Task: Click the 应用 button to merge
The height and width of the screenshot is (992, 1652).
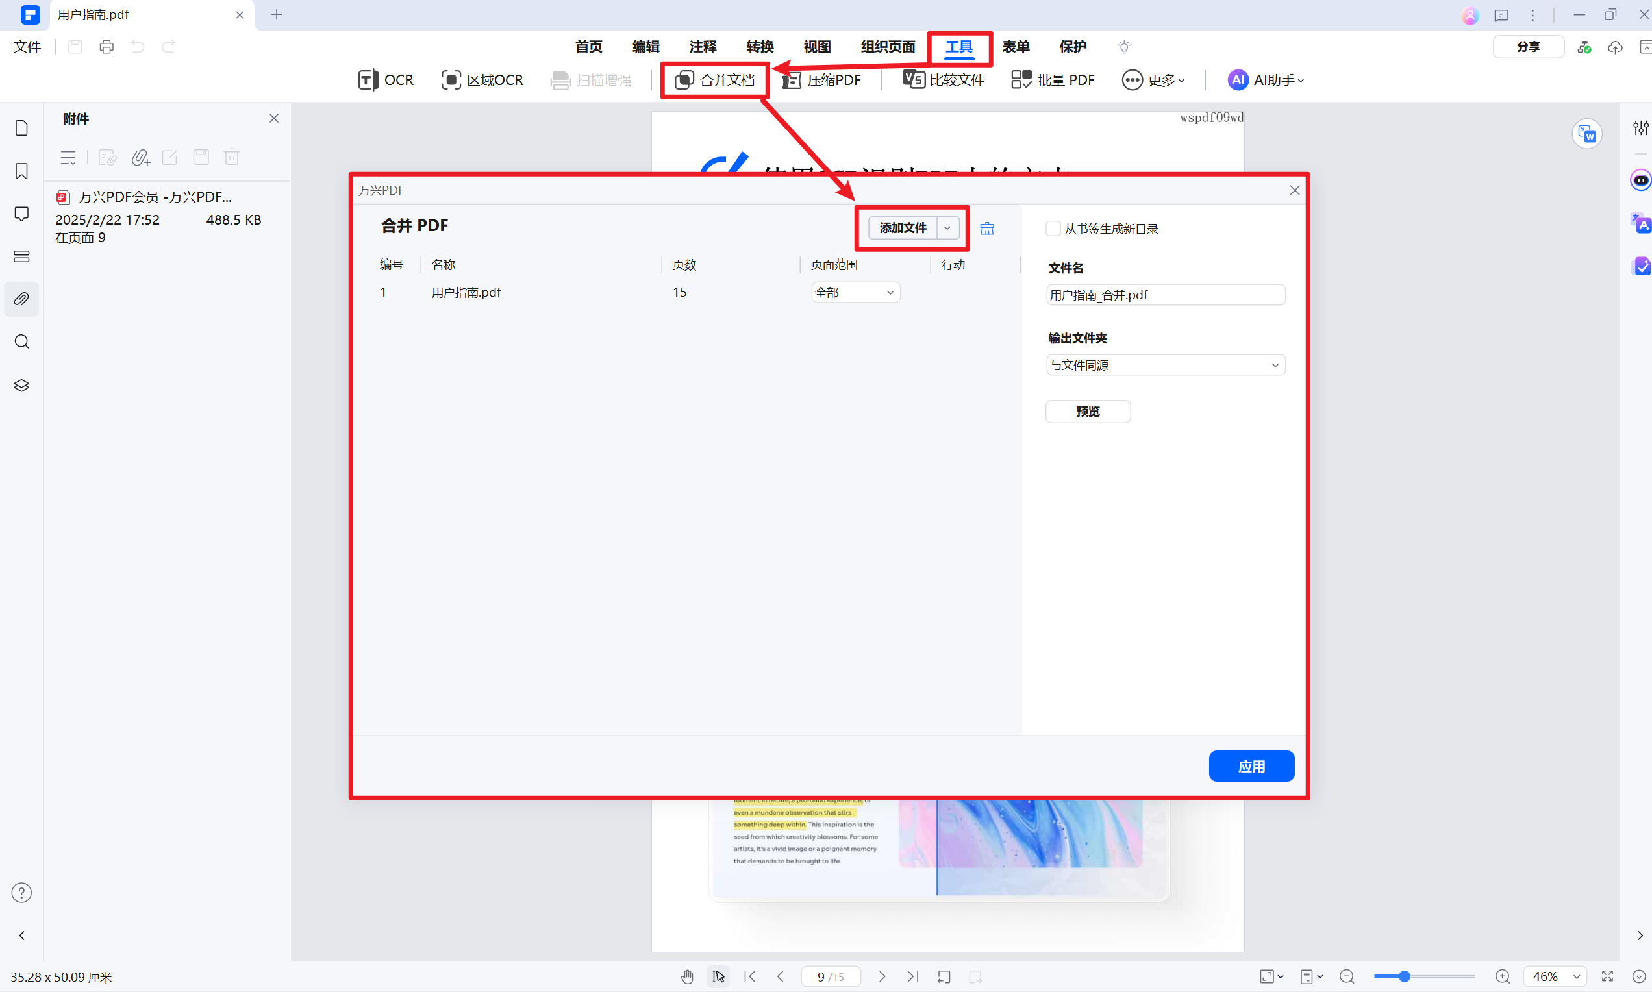Action: [x=1251, y=766]
